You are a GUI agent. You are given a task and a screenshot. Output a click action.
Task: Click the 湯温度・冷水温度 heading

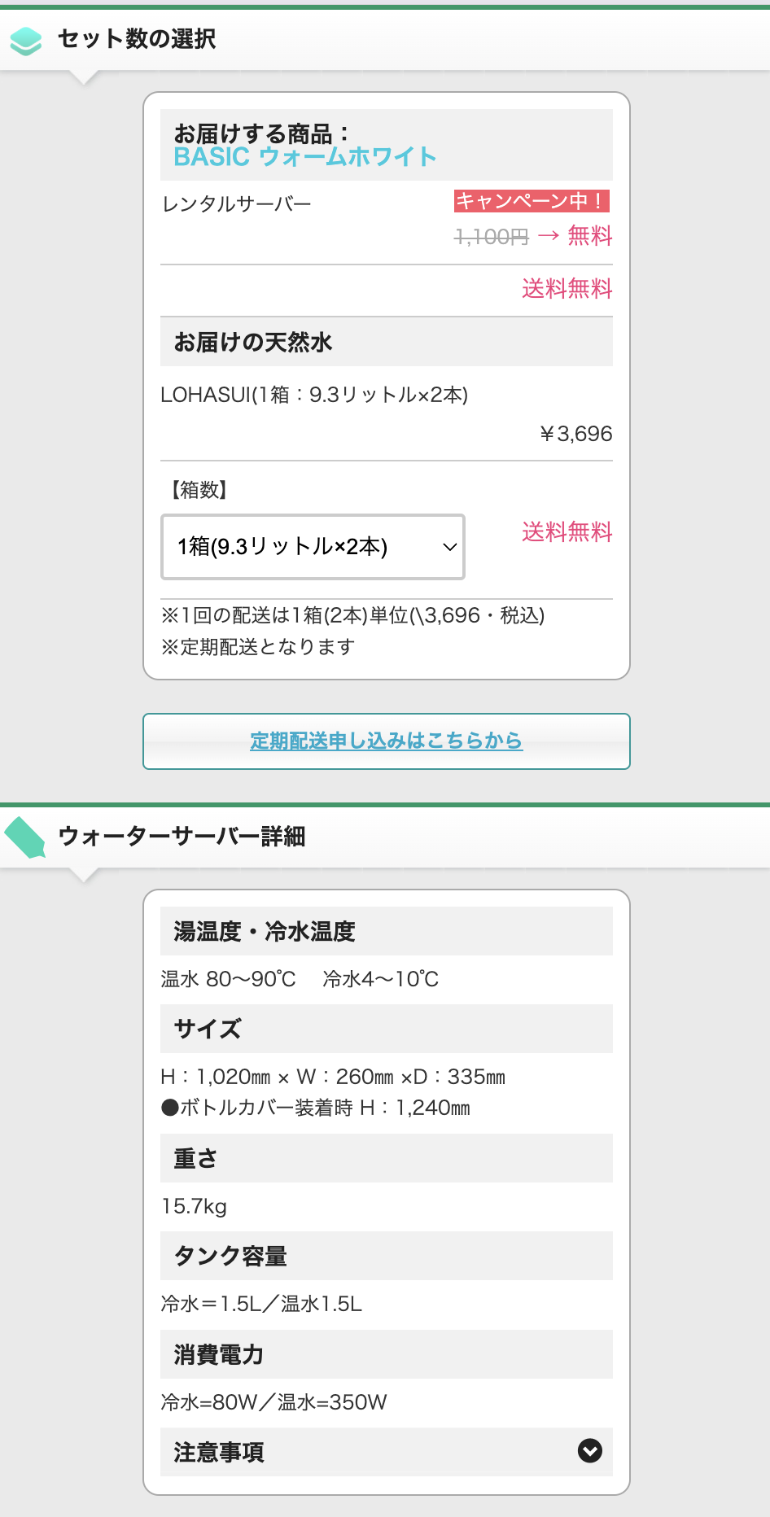[x=265, y=931]
